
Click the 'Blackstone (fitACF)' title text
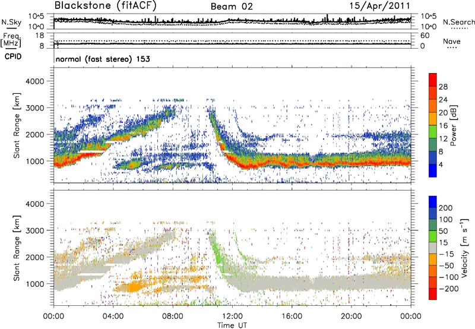(x=105, y=5)
